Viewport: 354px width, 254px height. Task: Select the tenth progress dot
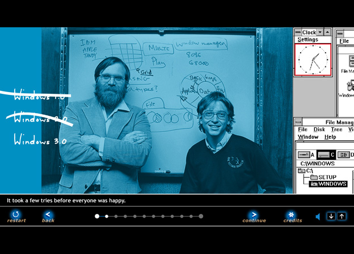coord(182,216)
